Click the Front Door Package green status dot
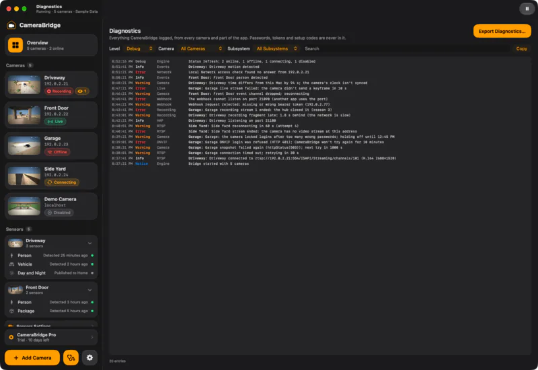This screenshot has width=538, height=370. pyautogui.click(x=92, y=311)
